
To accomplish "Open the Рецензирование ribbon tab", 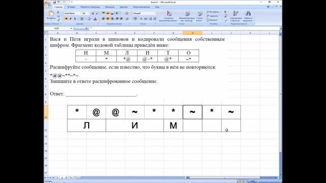I will [142, 7].
